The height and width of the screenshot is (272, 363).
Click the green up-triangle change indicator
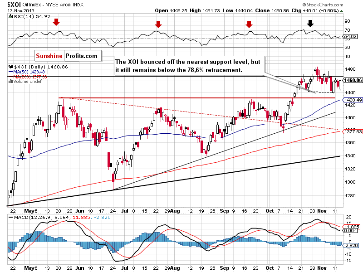tap(342, 11)
